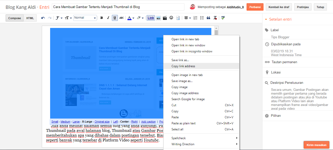333x150 pixels.
Task: Click the Perbarui button to update the post
Action: pyautogui.click(x=255, y=7)
